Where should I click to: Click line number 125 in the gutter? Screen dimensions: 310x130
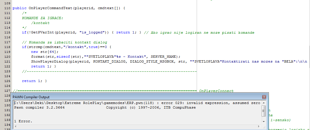(5, 81)
